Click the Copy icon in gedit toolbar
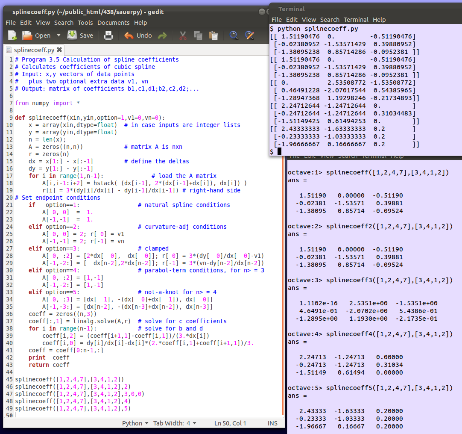The image size is (462, 434). (x=198, y=35)
